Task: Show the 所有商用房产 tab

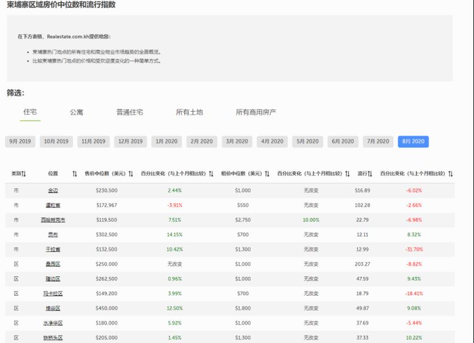Action: coord(256,112)
